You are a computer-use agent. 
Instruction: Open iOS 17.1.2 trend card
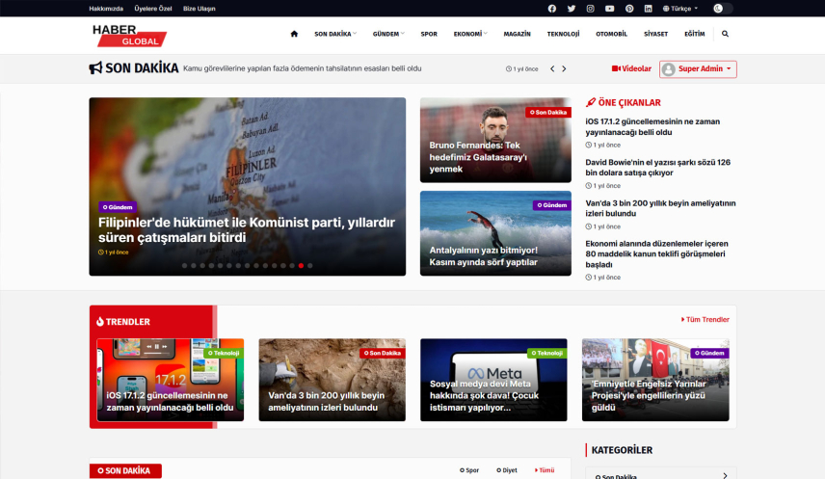pyautogui.click(x=170, y=380)
